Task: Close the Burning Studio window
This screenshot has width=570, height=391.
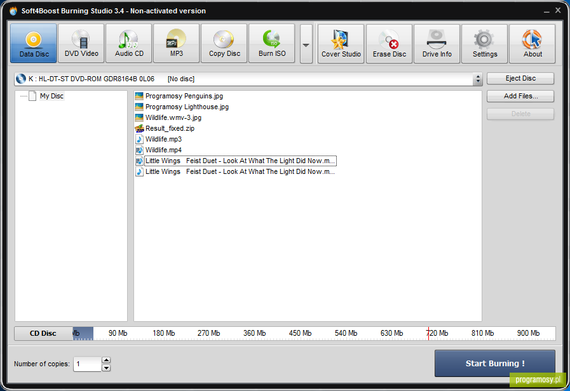Action: point(558,11)
